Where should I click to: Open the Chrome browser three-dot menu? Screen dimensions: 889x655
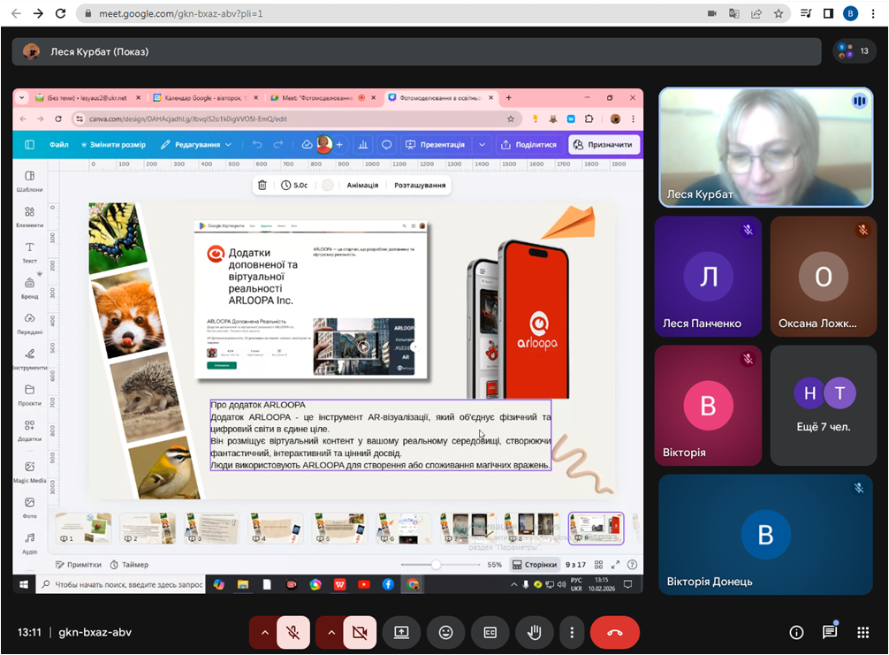tap(874, 14)
